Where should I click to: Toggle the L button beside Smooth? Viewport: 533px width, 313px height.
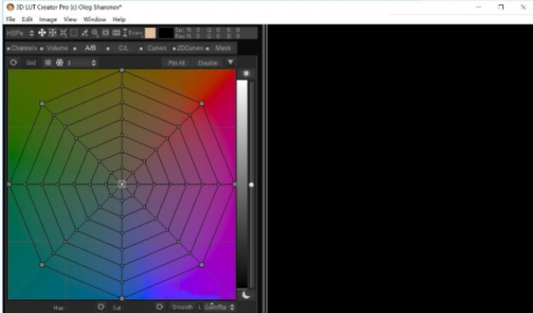pyautogui.click(x=200, y=307)
